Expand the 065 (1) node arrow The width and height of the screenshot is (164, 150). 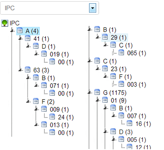113,53
